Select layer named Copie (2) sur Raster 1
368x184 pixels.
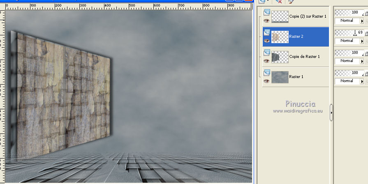[x=308, y=16]
